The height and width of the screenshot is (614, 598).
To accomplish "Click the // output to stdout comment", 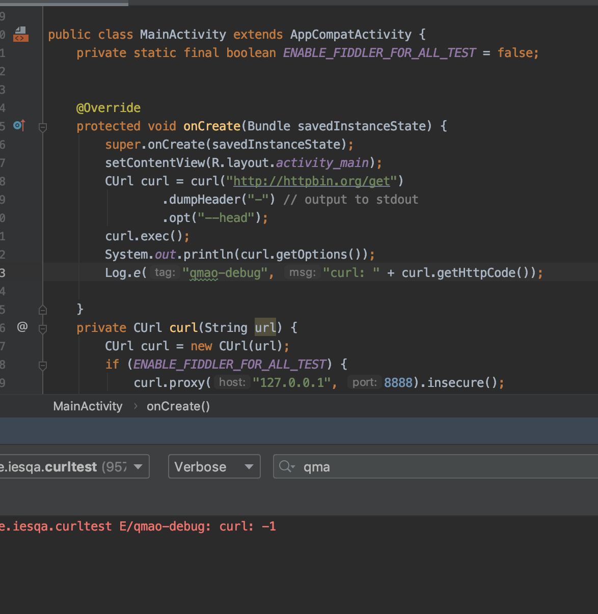I will coord(351,200).
